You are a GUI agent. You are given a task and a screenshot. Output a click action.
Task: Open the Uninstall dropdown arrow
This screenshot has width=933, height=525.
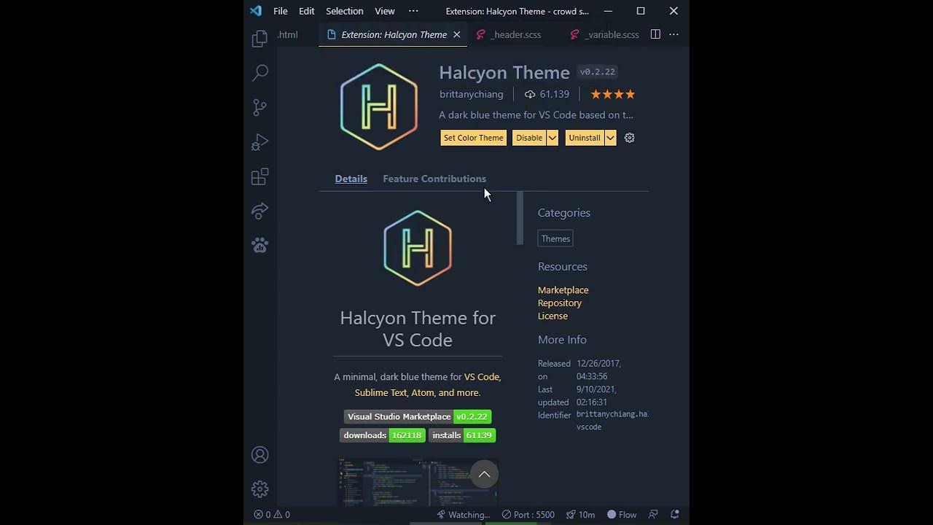(x=611, y=138)
